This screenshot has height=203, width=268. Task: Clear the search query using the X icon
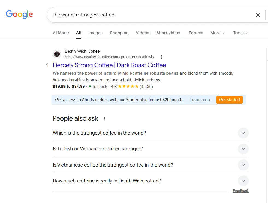coord(258,15)
